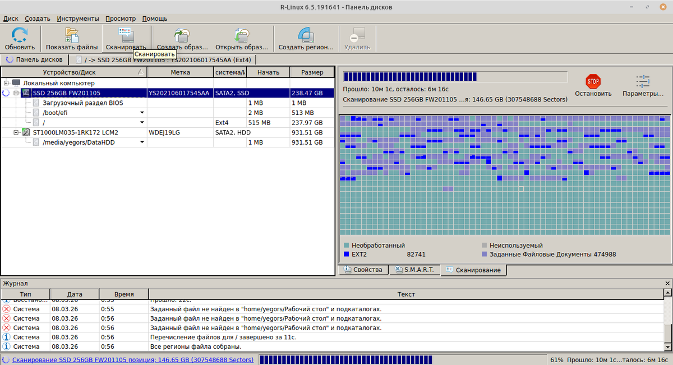Collapse the ST1000LM035-1RK172 node
This screenshot has width=673, height=365.
pyautogui.click(x=16, y=133)
